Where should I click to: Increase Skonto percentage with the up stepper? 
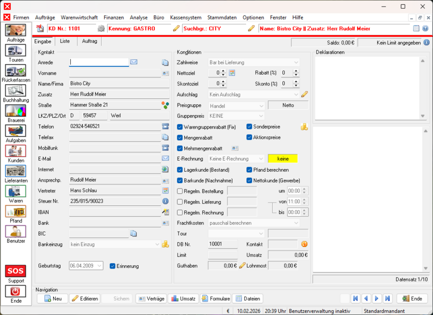(297, 80)
